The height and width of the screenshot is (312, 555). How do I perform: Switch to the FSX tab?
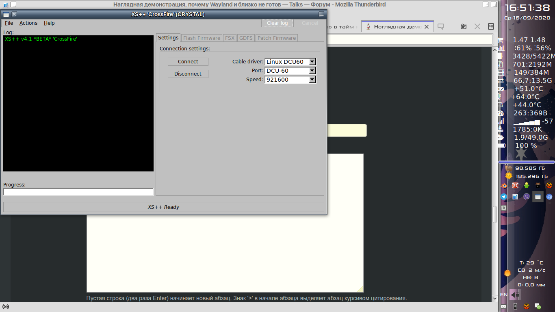point(230,38)
